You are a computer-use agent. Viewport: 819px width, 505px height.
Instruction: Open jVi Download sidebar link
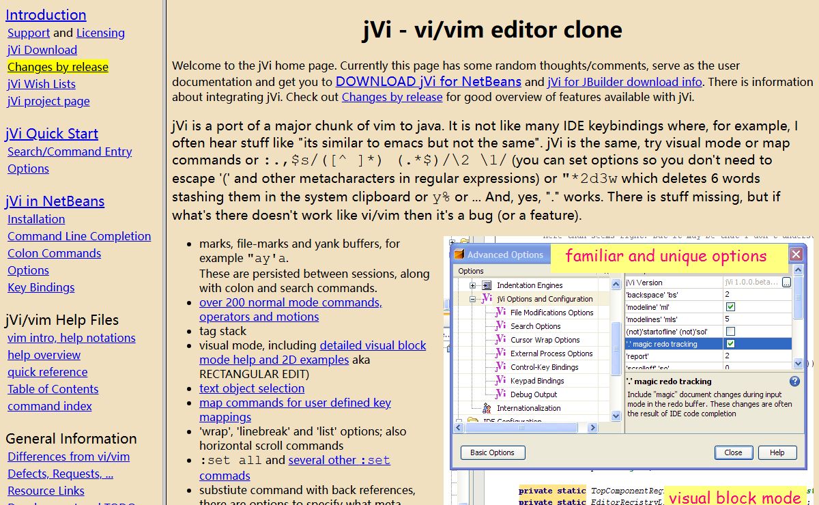click(42, 50)
